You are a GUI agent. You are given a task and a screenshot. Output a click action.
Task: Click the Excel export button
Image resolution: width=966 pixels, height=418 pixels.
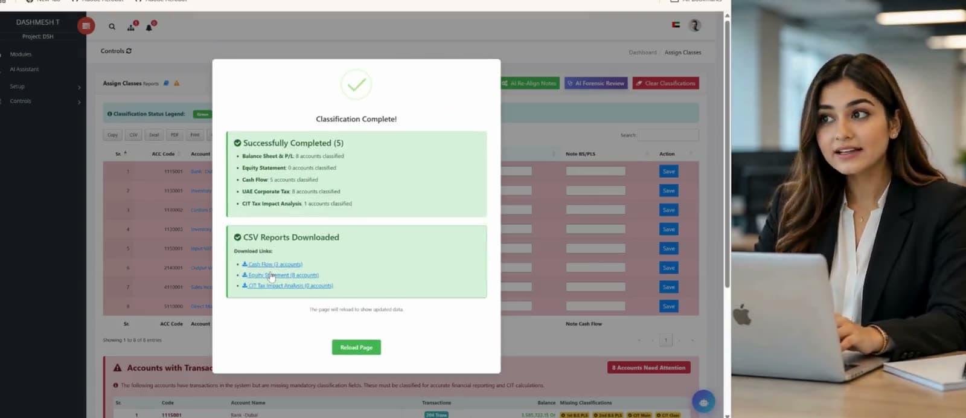[x=154, y=135]
